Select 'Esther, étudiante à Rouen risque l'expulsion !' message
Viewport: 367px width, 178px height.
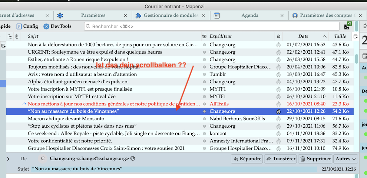click(x=180, y=60)
